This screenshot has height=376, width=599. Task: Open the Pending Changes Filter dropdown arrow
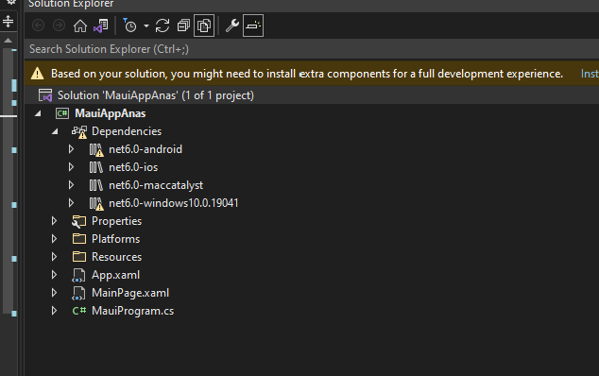click(x=146, y=26)
